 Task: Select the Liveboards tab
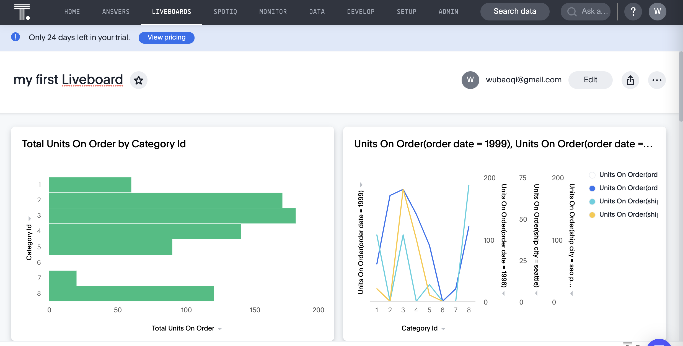tap(172, 12)
